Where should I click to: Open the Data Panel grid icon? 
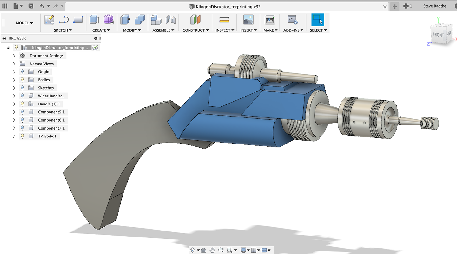click(4, 6)
